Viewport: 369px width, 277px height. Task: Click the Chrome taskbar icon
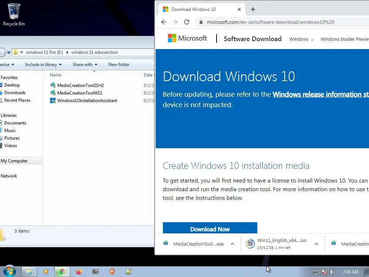point(62,272)
